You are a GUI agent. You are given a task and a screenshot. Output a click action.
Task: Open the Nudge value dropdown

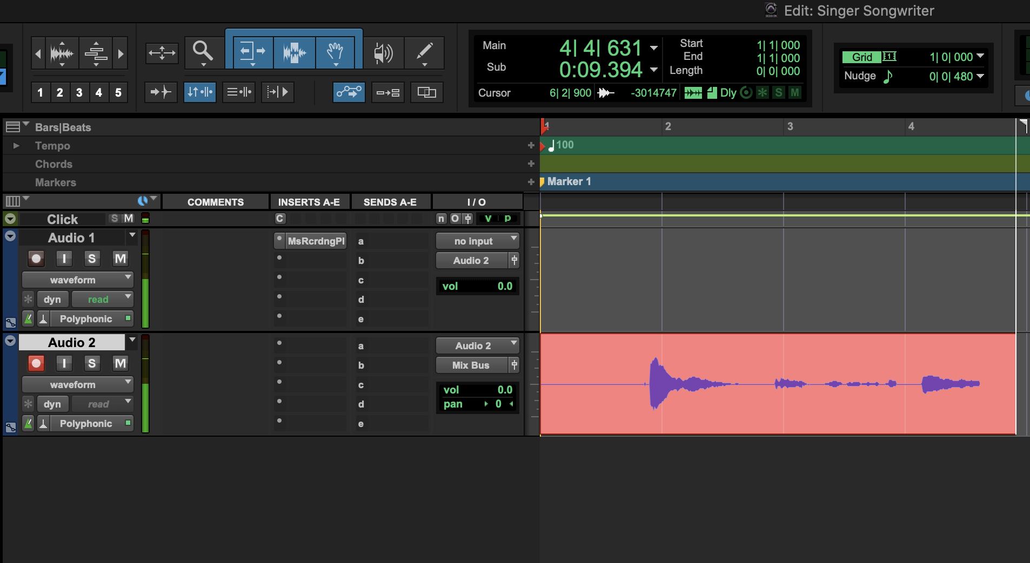coord(980,76)
